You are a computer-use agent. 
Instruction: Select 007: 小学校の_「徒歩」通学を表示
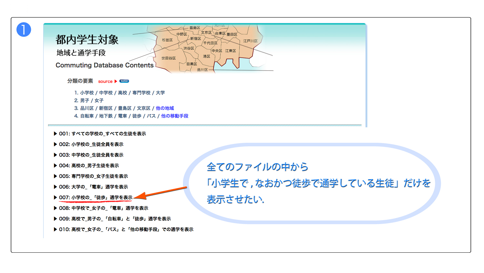pos(96,198)
